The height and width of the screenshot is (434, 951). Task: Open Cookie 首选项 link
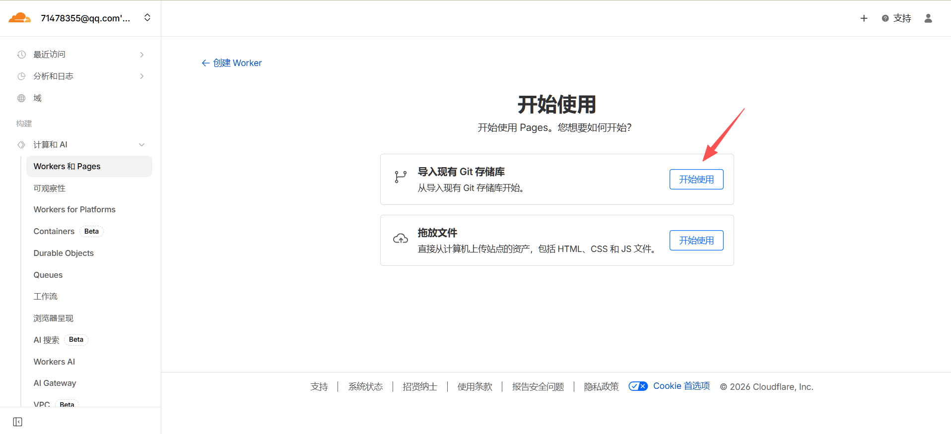tap(681, 386)
